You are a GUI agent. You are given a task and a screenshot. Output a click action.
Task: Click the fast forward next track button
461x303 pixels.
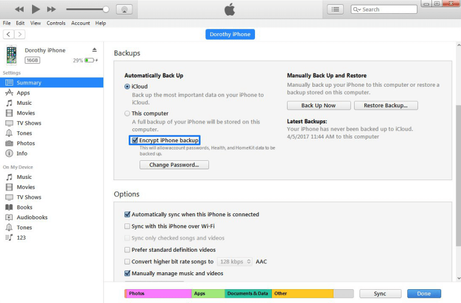coord(51,10)
